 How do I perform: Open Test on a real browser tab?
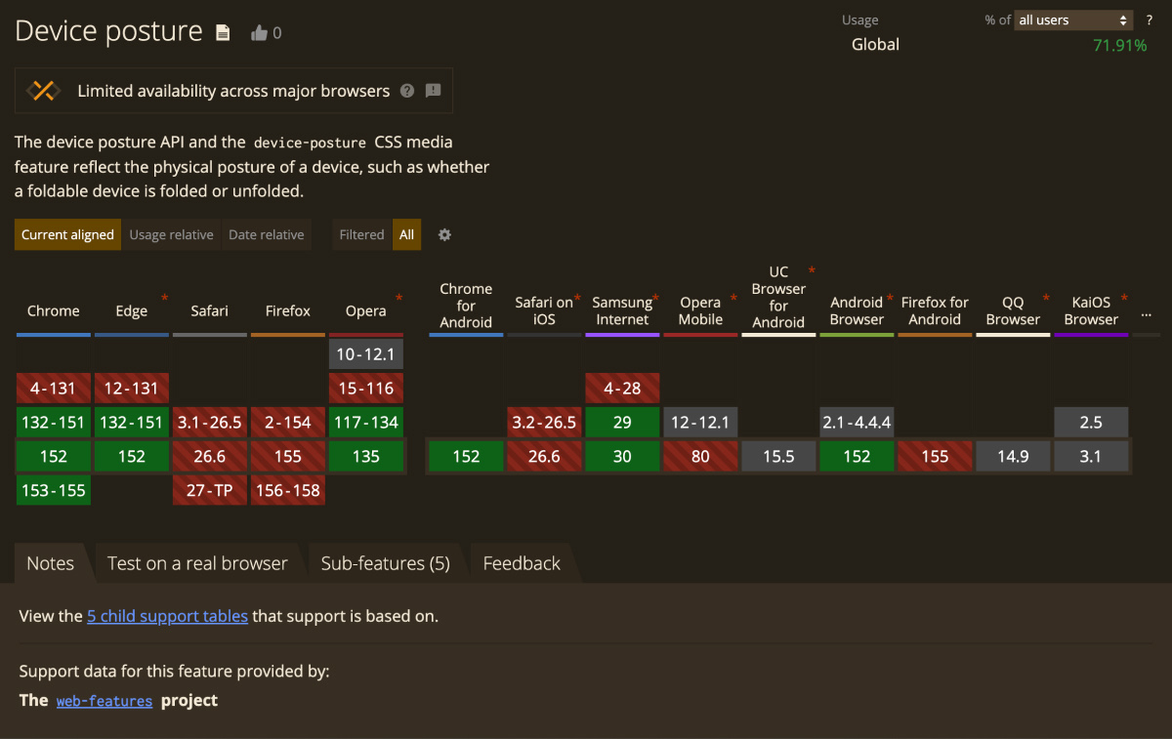197,563
